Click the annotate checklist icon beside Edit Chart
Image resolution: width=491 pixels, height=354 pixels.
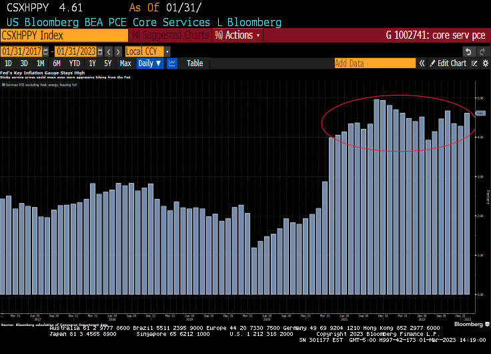click(475, 63)
